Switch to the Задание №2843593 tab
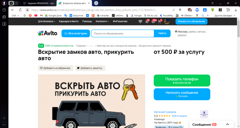 (x=39, y=3)
